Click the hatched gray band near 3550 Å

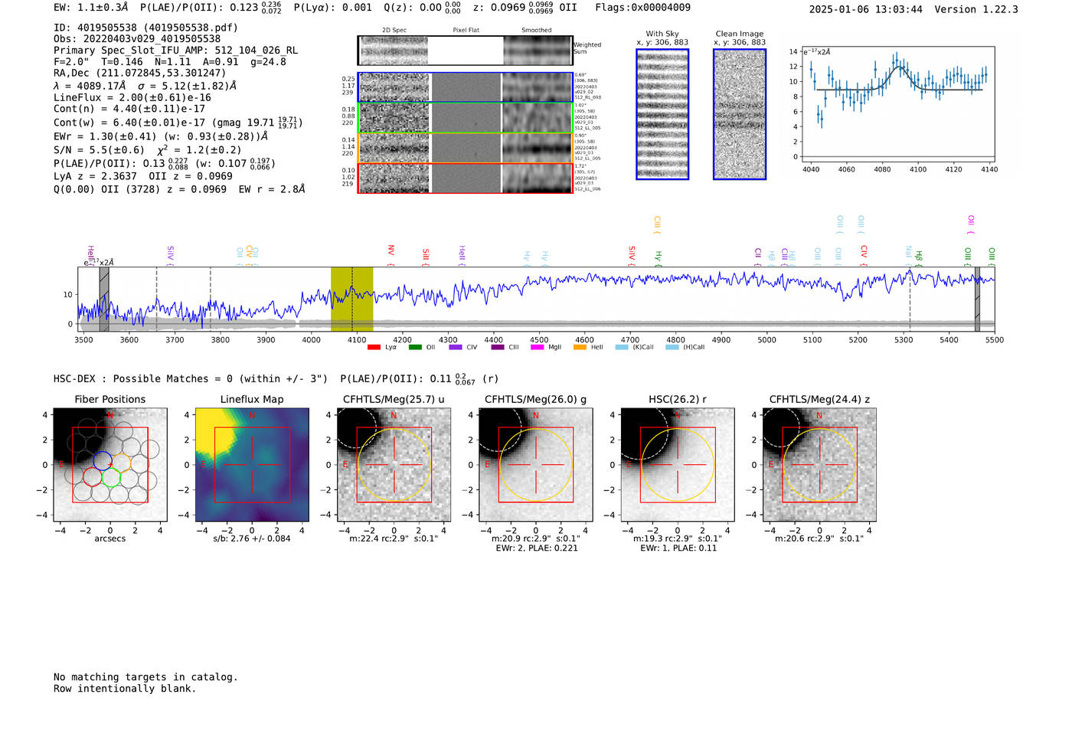click(104, 299)
